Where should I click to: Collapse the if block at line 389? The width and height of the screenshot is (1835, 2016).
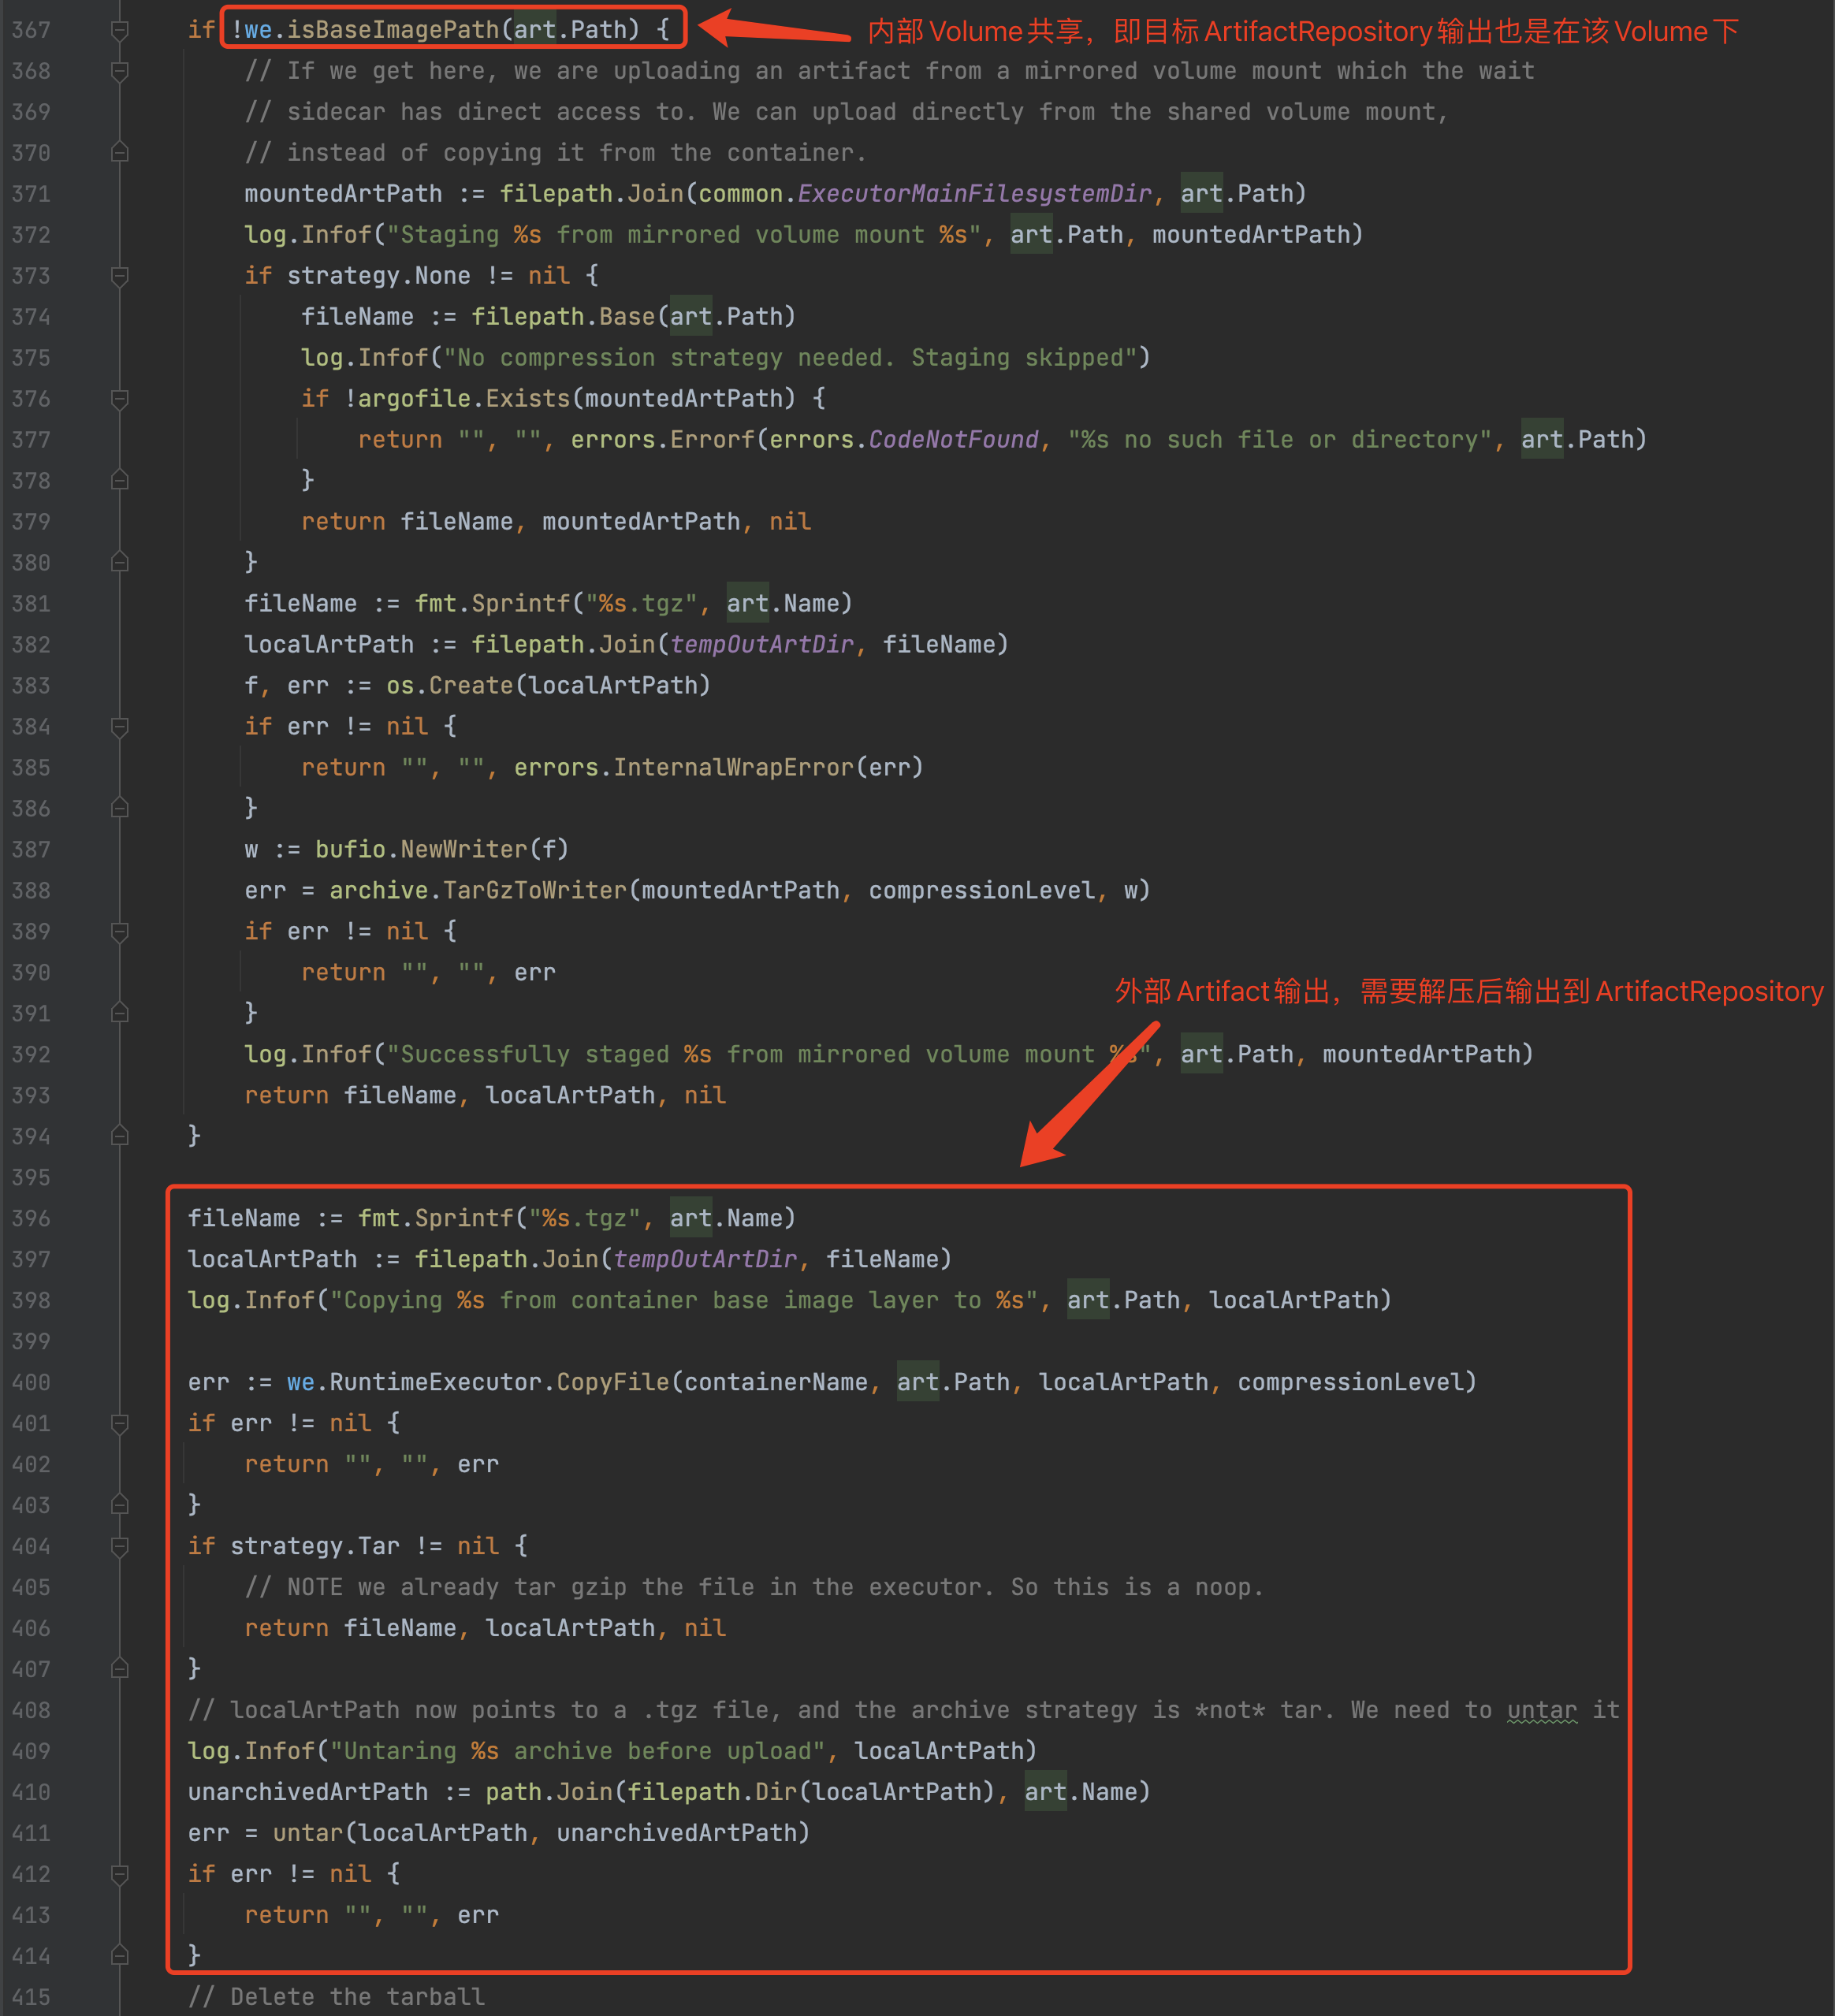[119, 932]
